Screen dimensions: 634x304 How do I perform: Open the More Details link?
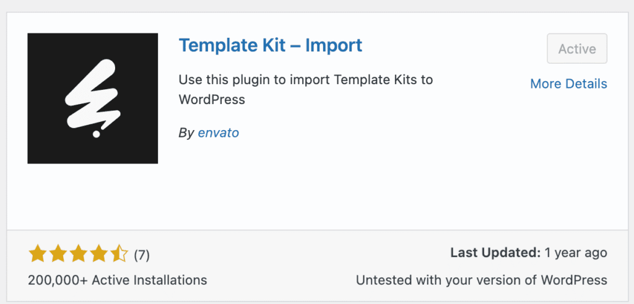(568, 84)
